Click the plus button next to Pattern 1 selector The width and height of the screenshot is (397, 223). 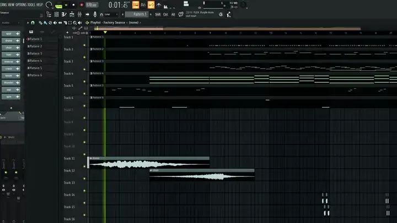coord(151,14)
